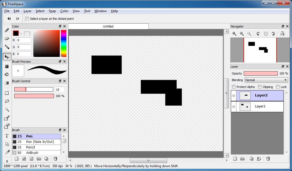The height and width of the screenshot is (171, 292).
Task: Select the Layer1 row
Action: [x=257, y=107]
